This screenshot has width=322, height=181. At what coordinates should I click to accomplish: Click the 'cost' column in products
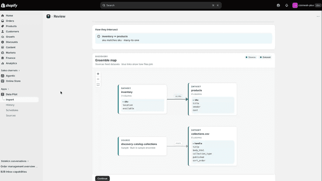(x=195, y=110)
